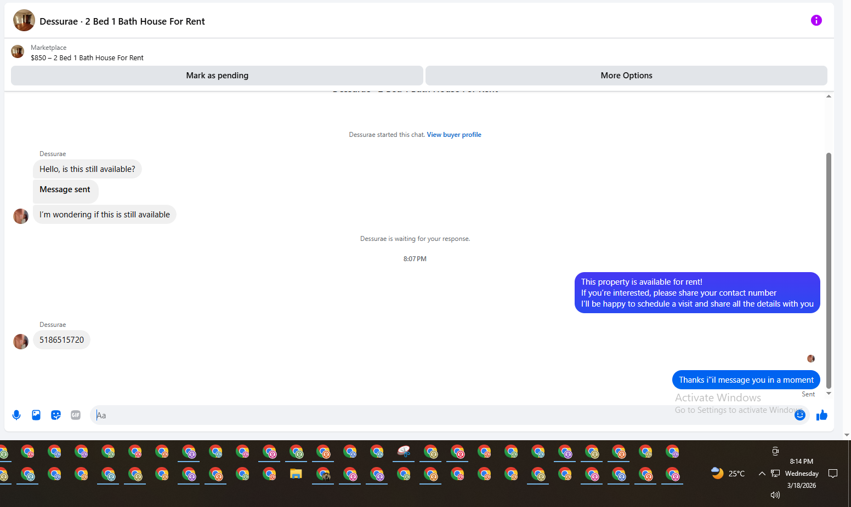The image size is (851, 507).
Task: Click the phone number 5186515720 message
Action: point(61,340)
